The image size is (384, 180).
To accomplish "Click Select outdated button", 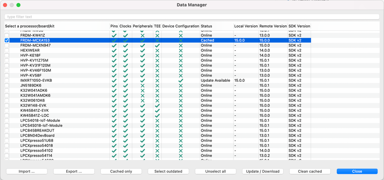I will point(168,172).
